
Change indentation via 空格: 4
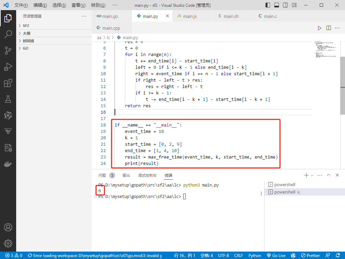tap(207, 256)
